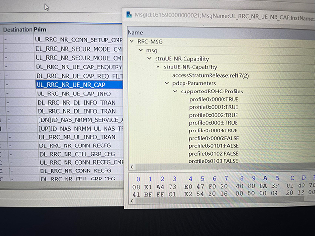The image size is (315, 236).
Task: Select the UL_RRC_NR_UE_CAP_INFO message
Action: click(x=73, y=93)
